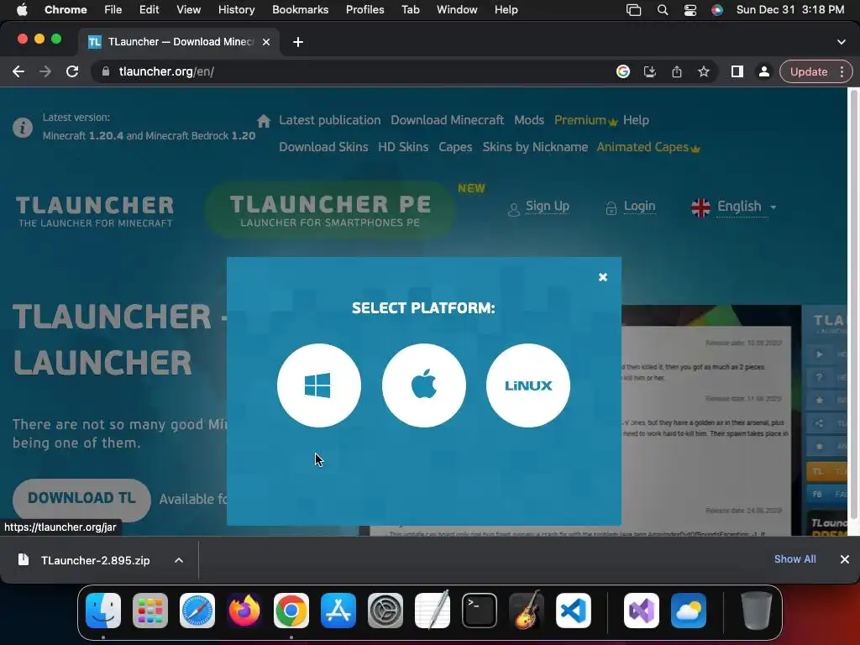Click the Chrome Update button
Viewport: 860px width, 645px height.
point(809,72)
